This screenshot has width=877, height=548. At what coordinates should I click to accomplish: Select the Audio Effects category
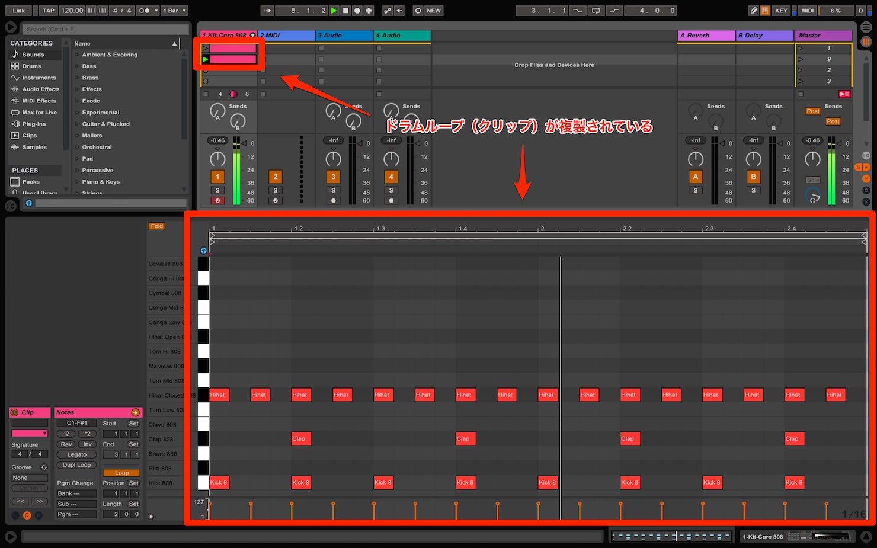click(35, 89)
